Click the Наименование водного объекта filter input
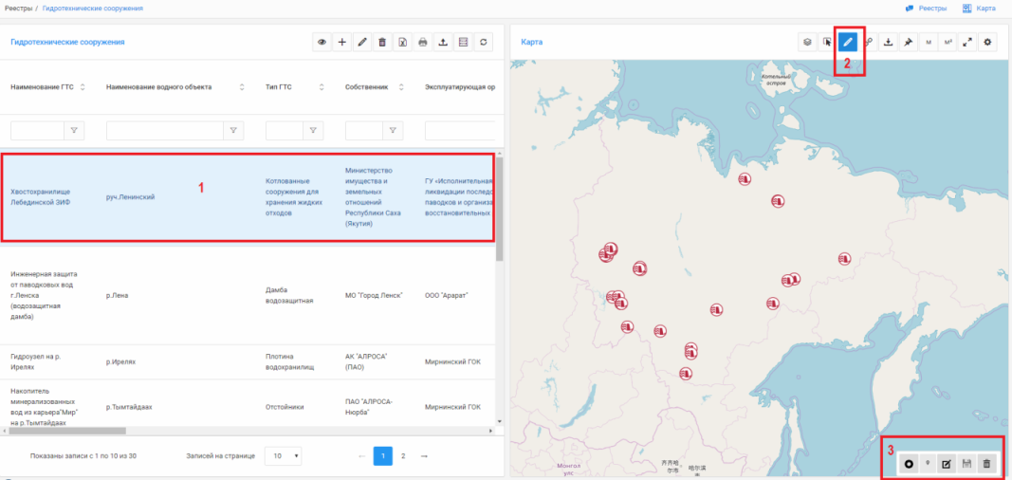1012x480 pixels. point(165,130)
